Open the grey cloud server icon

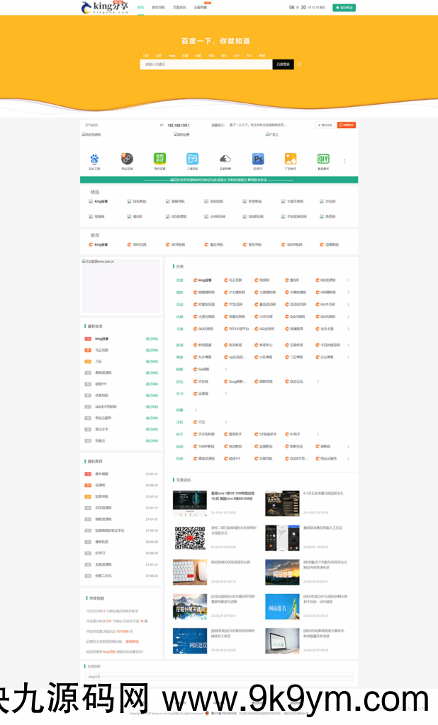[x=225, y=159]
